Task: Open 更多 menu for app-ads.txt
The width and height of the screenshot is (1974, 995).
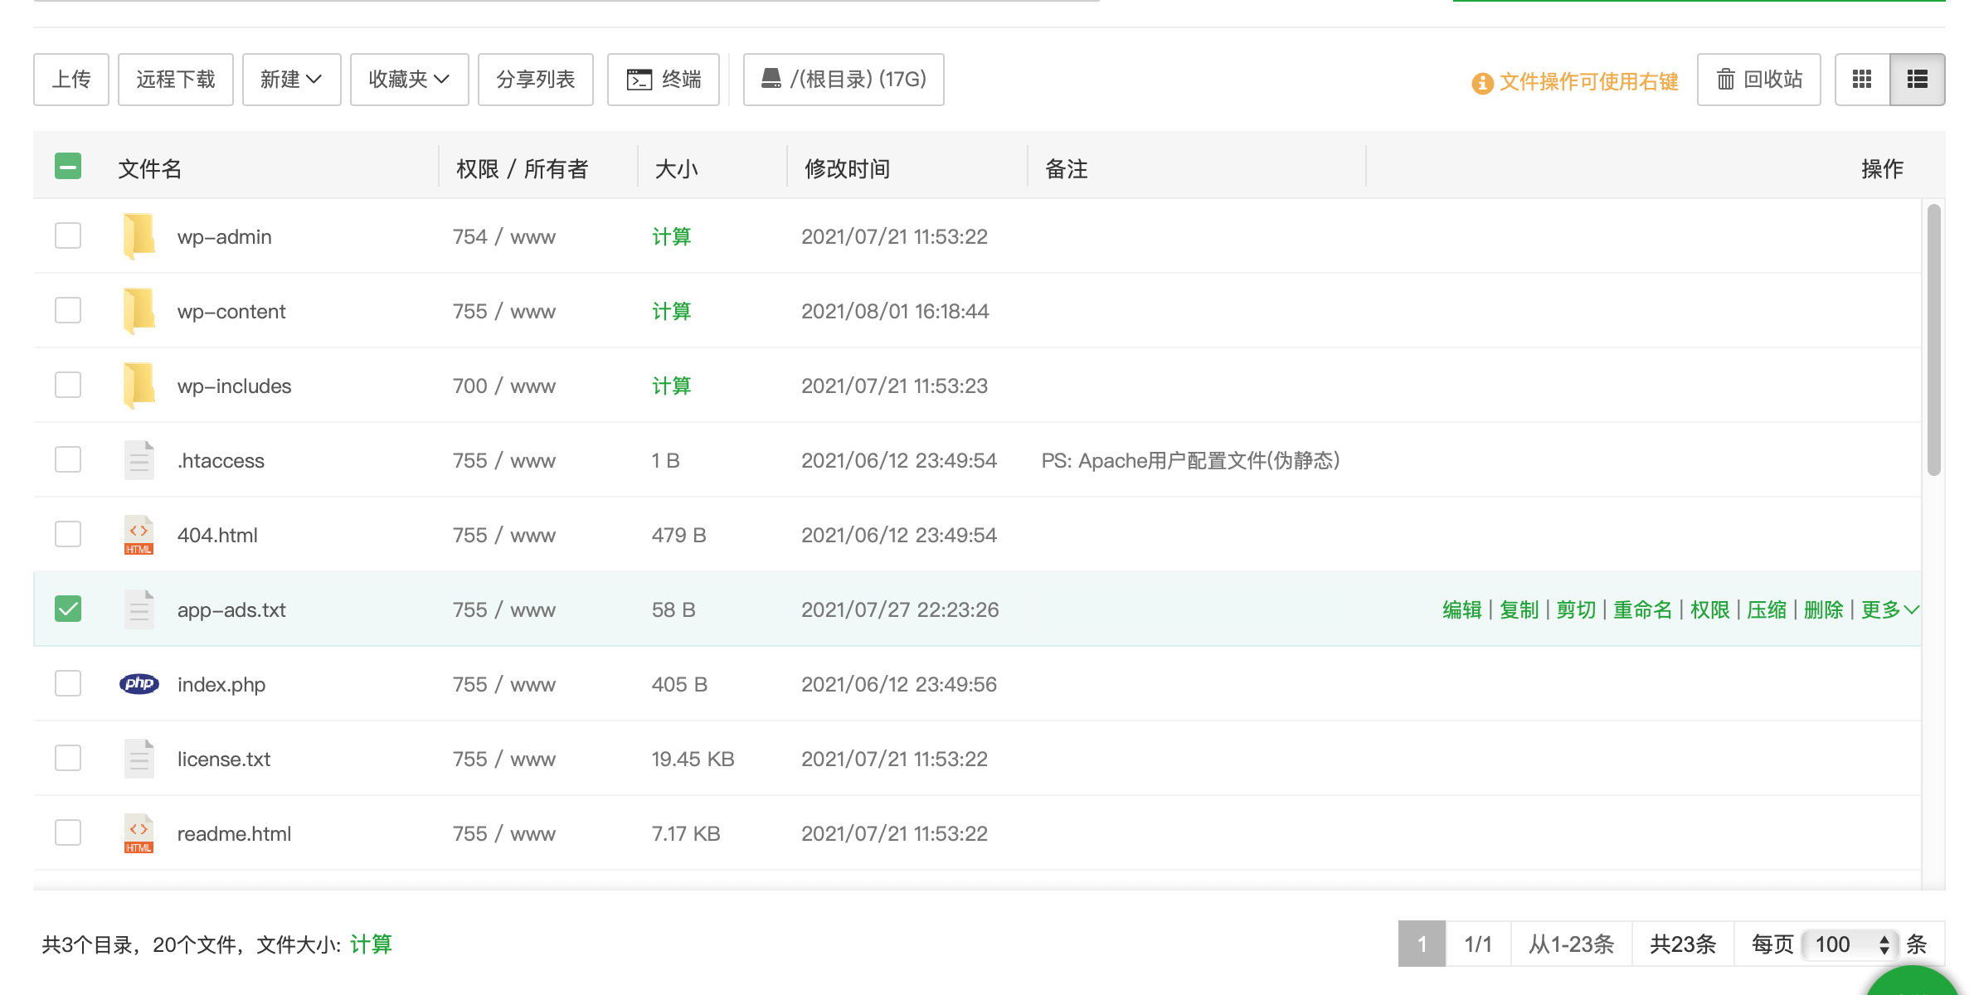Action: 1890,610
